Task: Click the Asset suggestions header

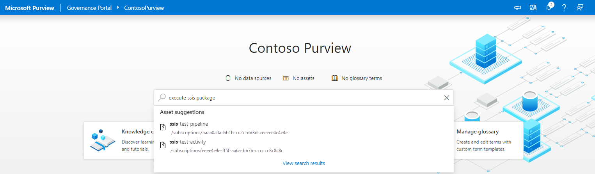Action: point(182,112)
